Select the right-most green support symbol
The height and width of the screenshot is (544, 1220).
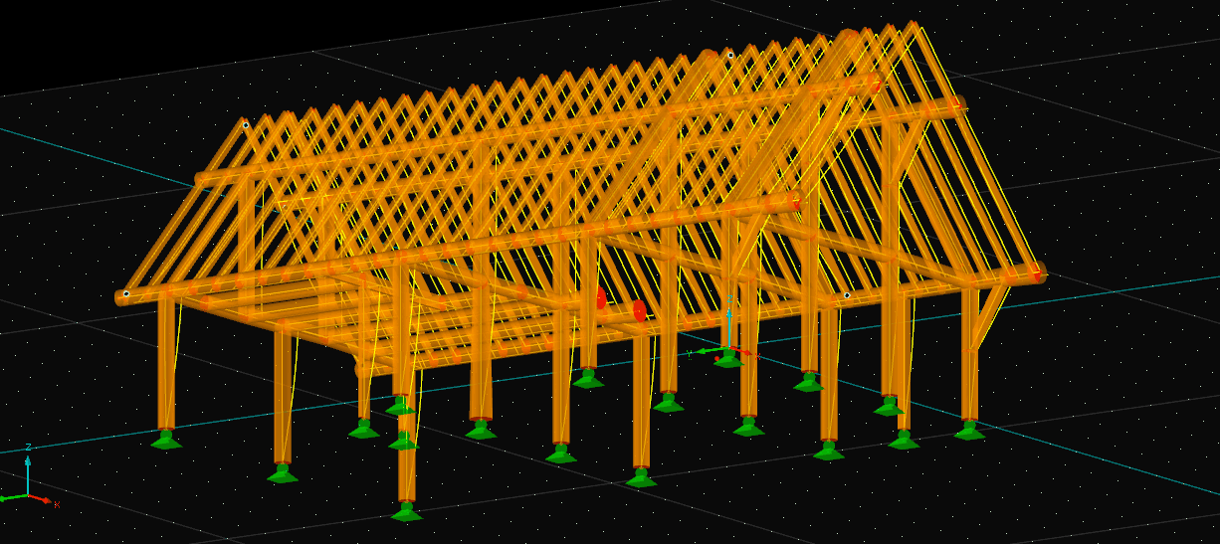(969, 431)
